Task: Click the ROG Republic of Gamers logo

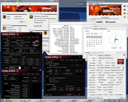Action: pyautogui.click(x=36, y=43)
